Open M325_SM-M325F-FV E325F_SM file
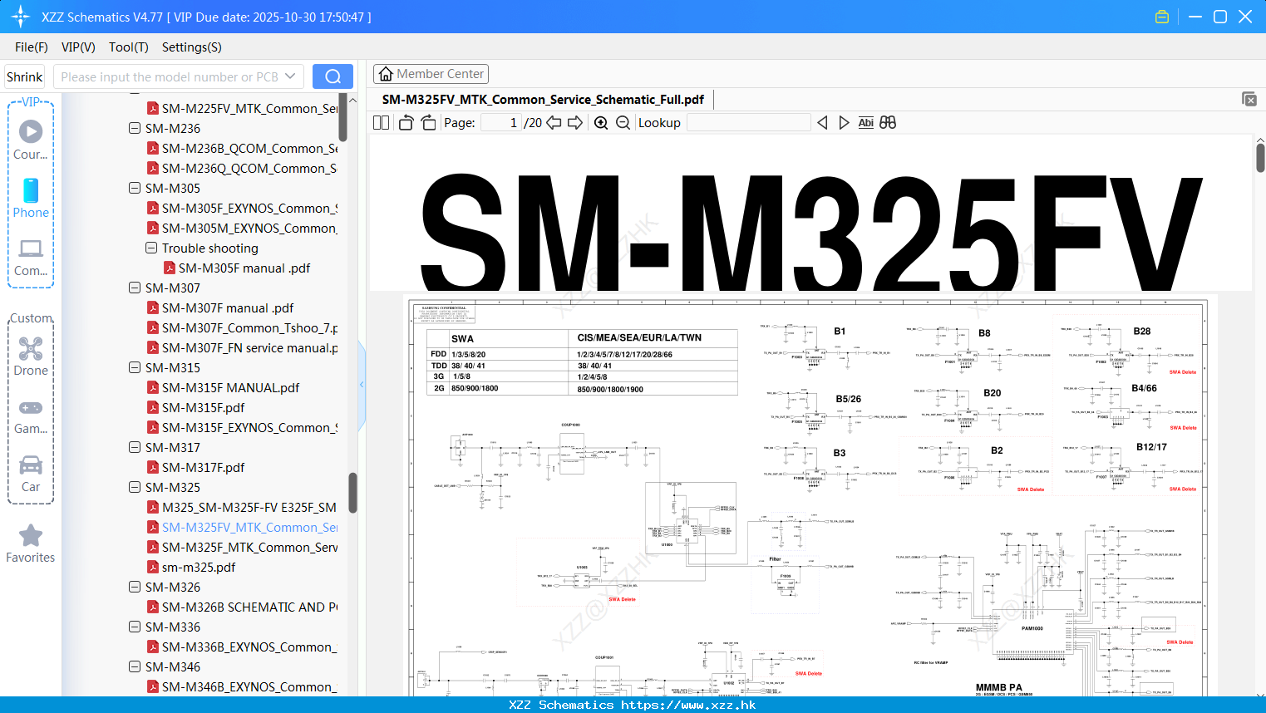 pos(249,507)
